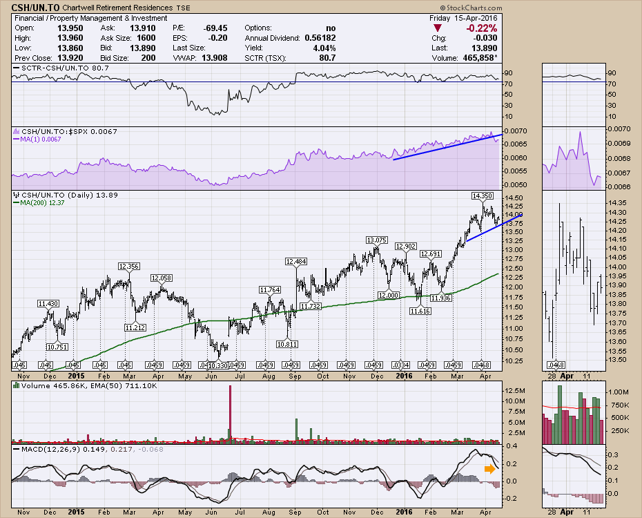Select the 14.350 price peak label
Screen dimensions: 642x518
482,196
